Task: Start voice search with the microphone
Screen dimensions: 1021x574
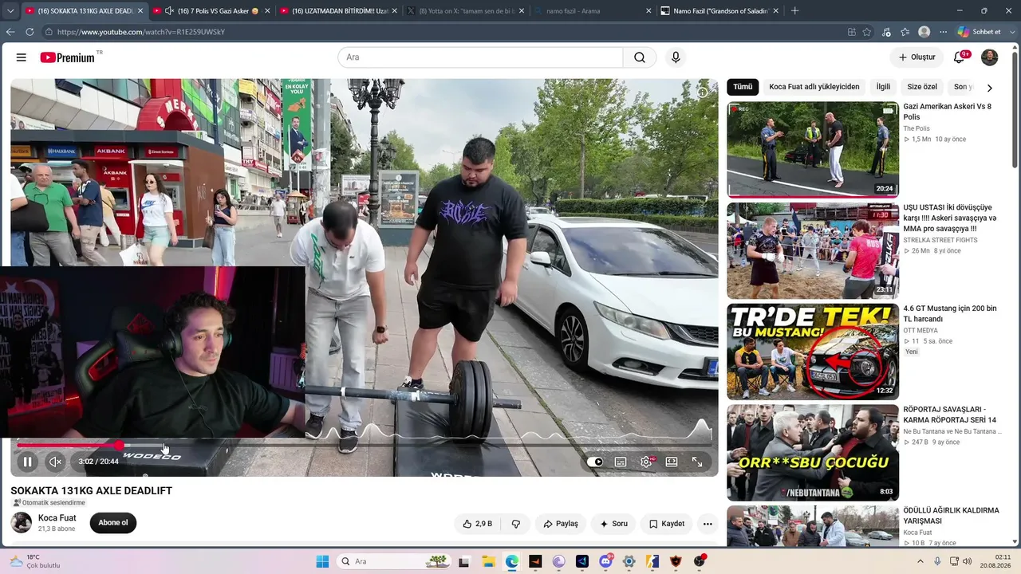Action: [x=676, y=57]
